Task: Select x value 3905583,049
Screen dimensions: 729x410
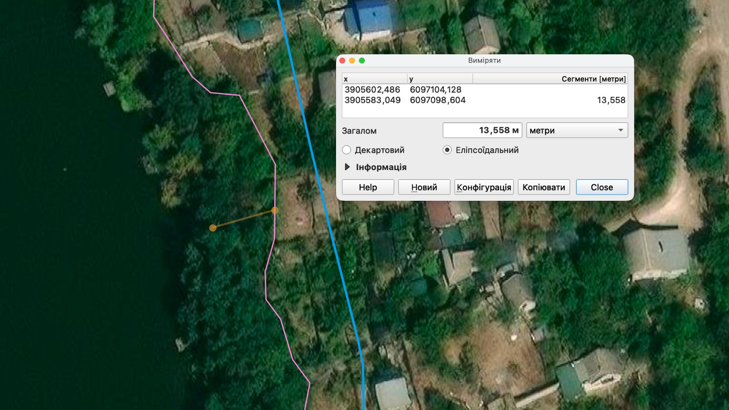Action: 372,100
